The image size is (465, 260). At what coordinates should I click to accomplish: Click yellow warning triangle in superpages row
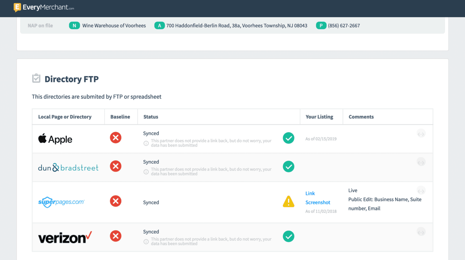288,202
